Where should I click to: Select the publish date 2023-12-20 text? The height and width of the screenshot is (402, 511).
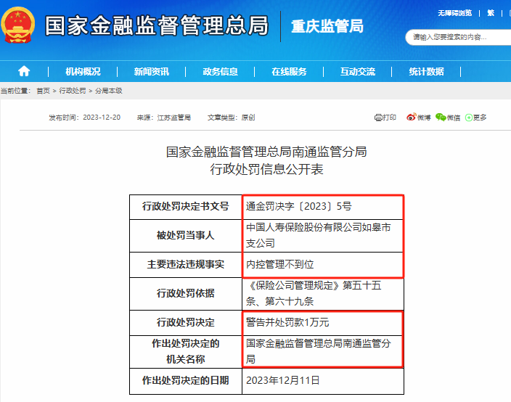[102, 118]
